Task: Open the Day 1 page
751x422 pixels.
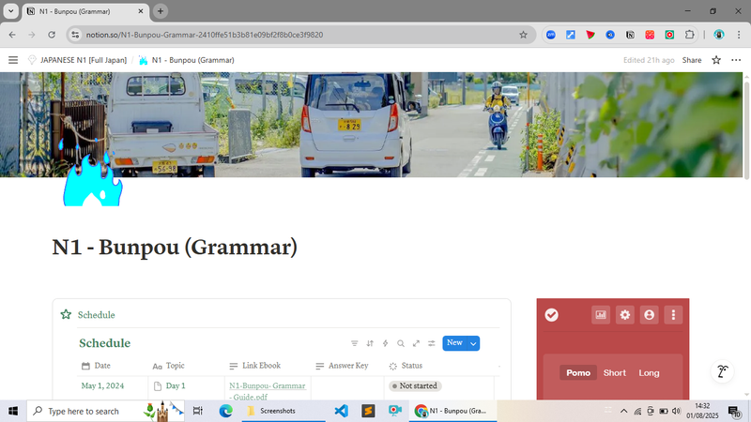Action: click(176, 385)
